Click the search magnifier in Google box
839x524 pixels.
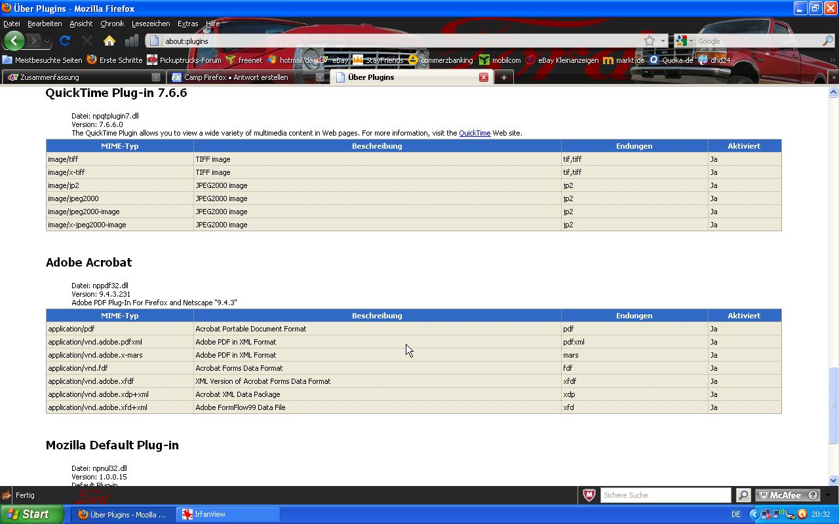pyautogui.click(x=827, y=41)
